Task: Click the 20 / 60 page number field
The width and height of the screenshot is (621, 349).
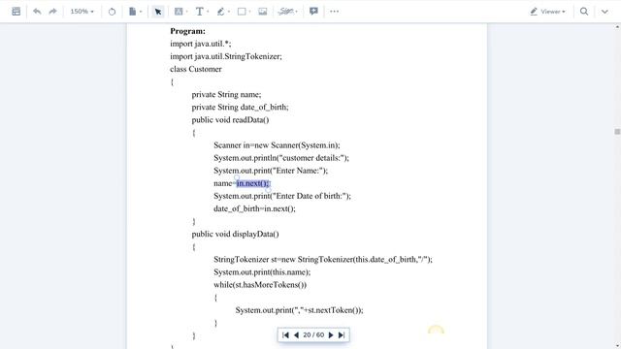Action: click(313, 335)
